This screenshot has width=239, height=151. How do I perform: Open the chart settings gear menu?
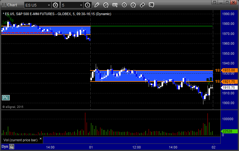(55, 5)
